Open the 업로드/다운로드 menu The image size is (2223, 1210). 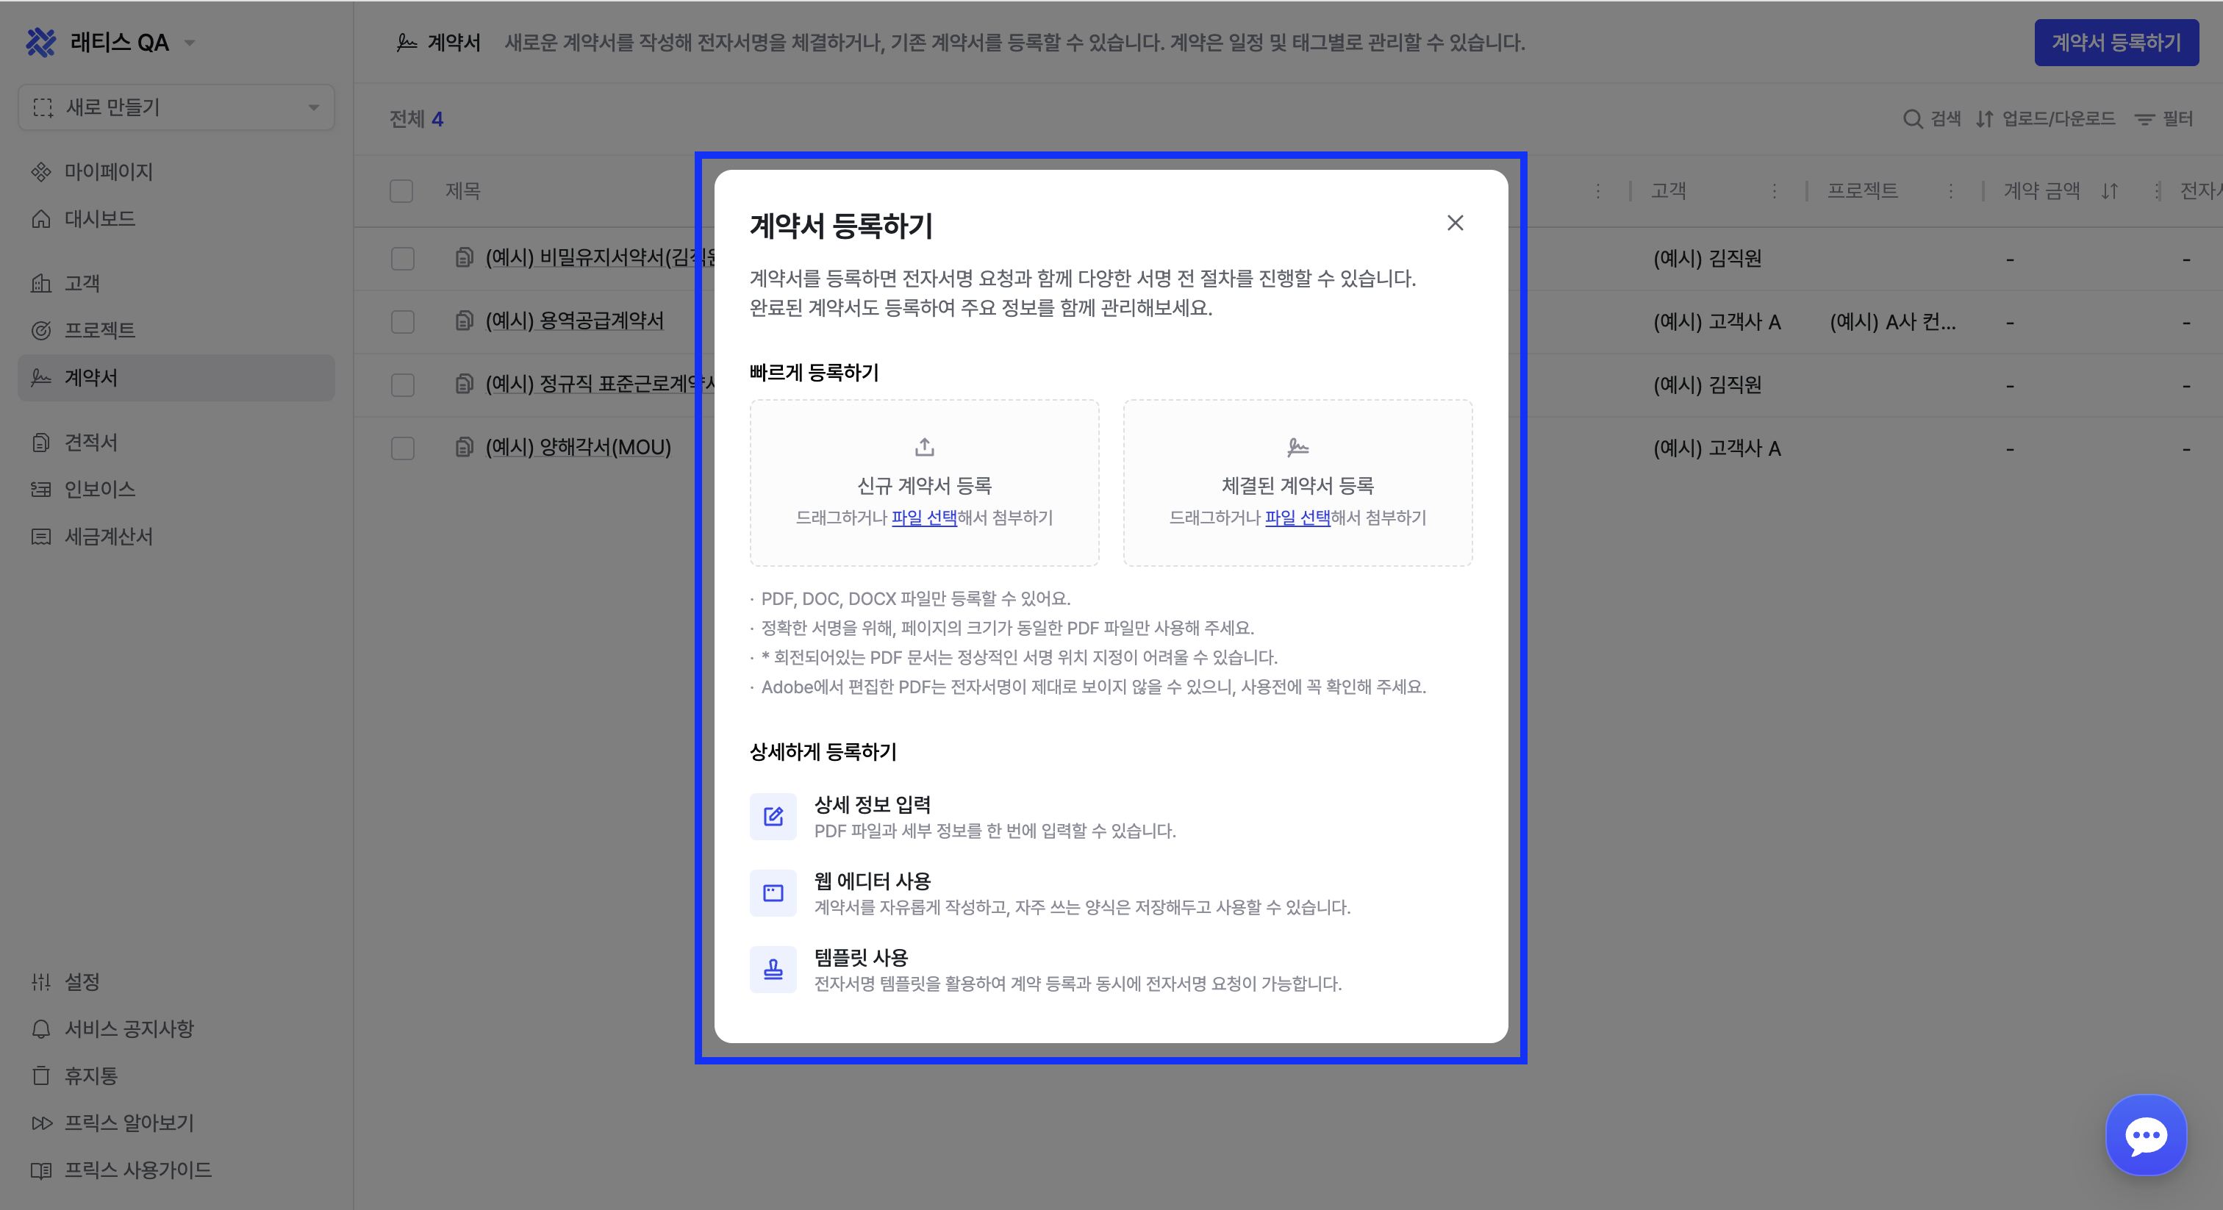pyautogui.click(x=2045, y=119)
